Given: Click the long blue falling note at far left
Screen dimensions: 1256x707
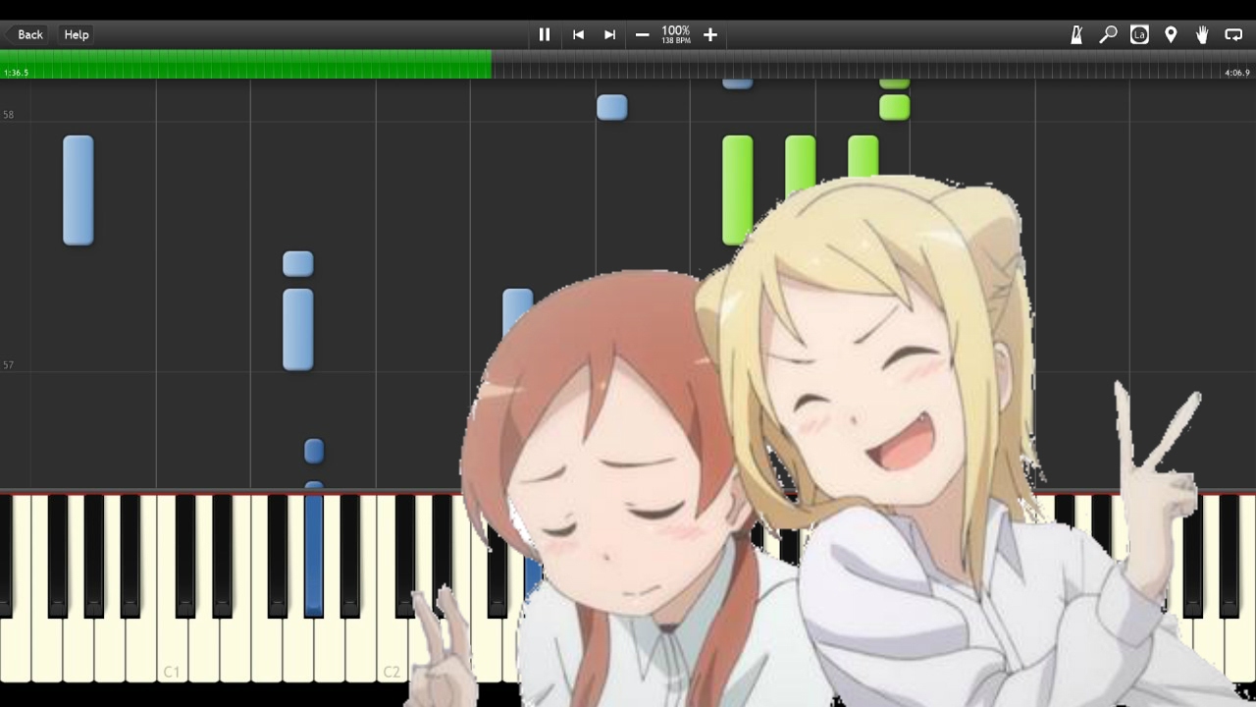Looking at the screenshot, I should [x=78, y=190].
